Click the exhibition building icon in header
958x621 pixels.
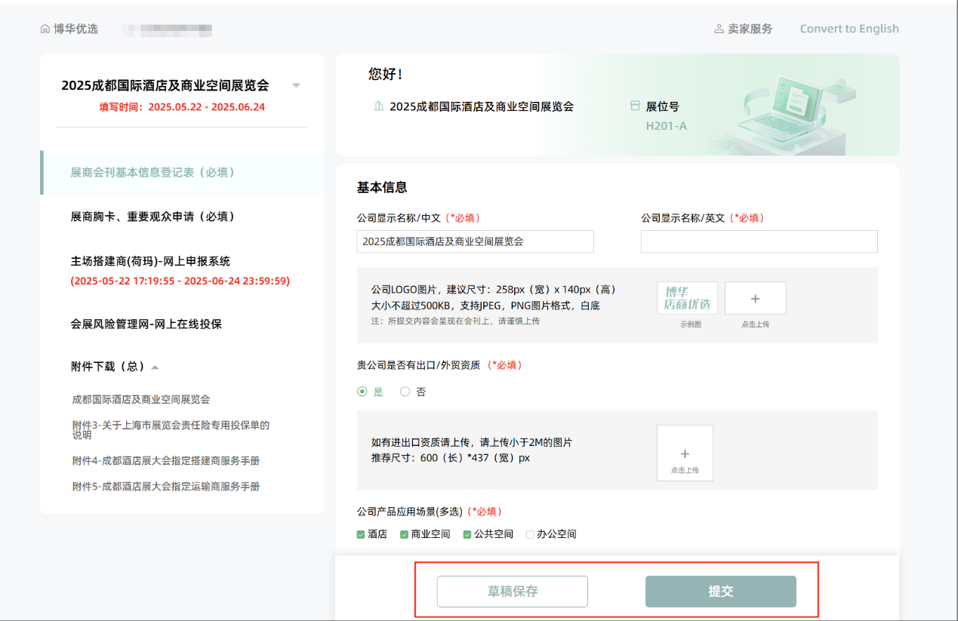(x=379, y=106)
